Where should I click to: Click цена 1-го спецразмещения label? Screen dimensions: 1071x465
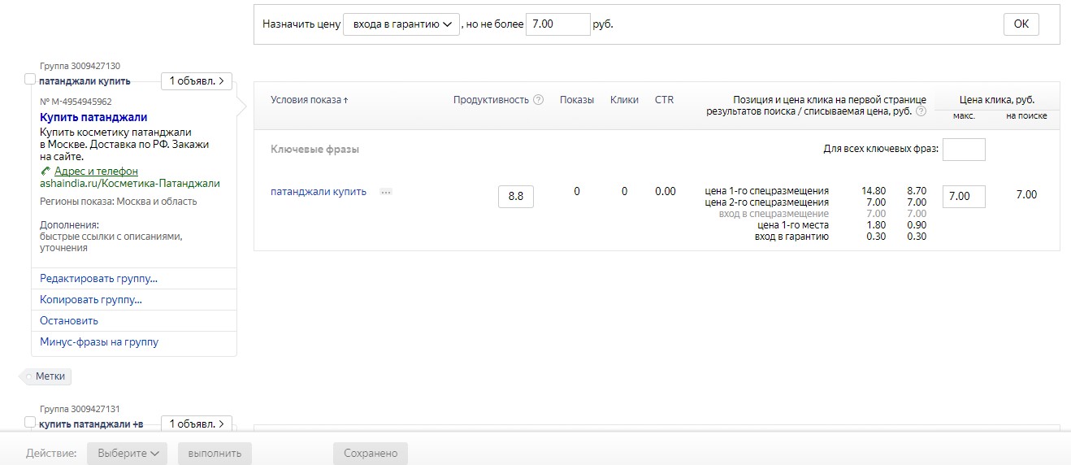pyautogui.click(x=767, y=191)
